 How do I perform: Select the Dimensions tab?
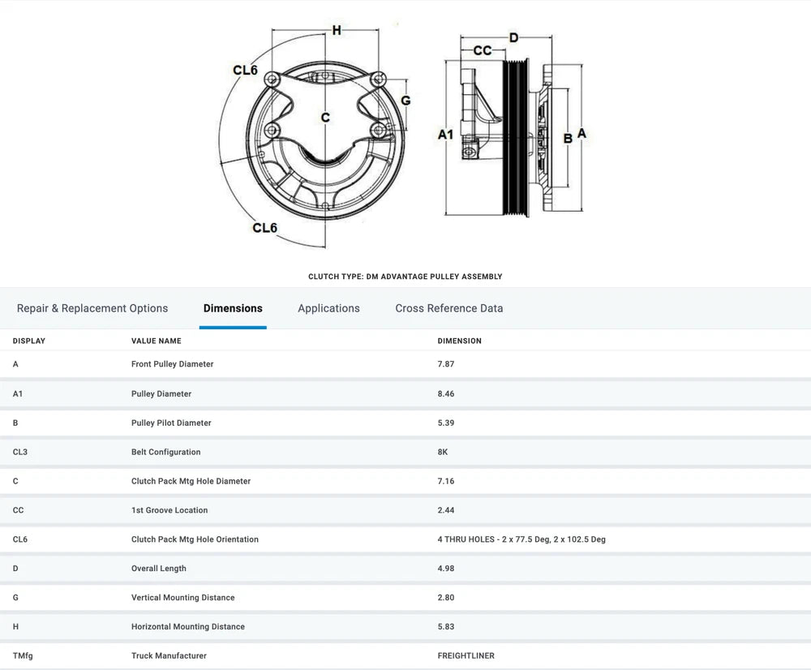point(233,308)
